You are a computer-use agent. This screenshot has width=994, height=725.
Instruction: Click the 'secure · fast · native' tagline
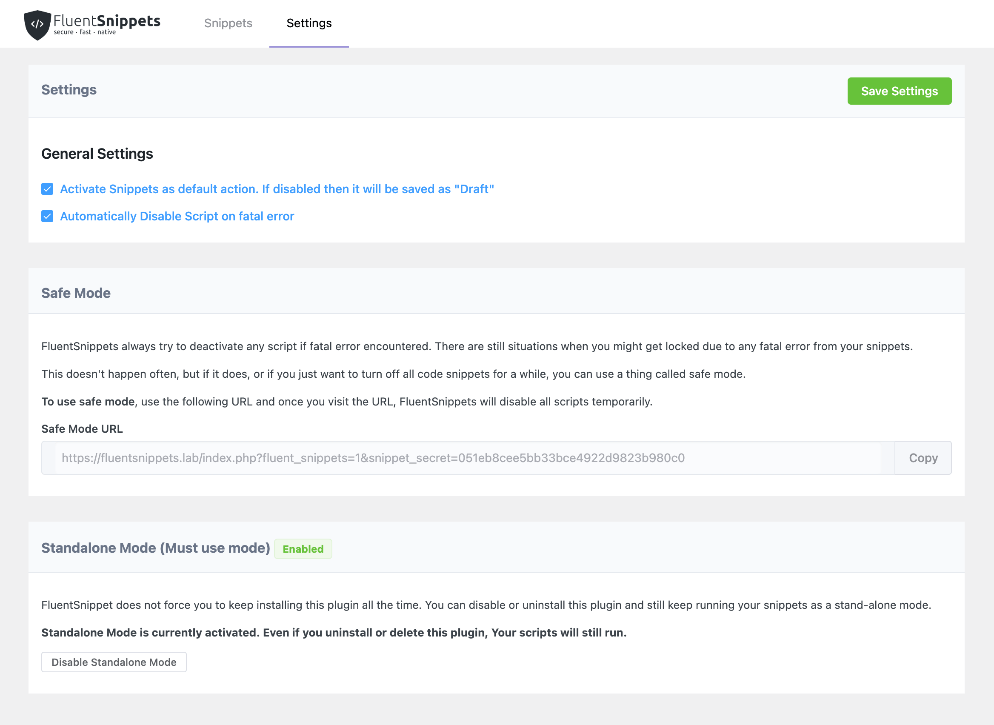[85, 32]
